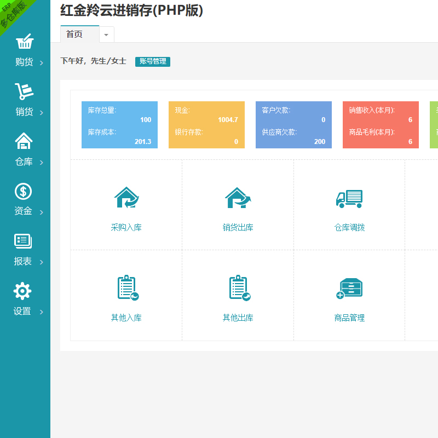The height and width of the screenshot is (438, 438).
Task: Expand the 购货 submenu chevron
Action: coord(42,63)
